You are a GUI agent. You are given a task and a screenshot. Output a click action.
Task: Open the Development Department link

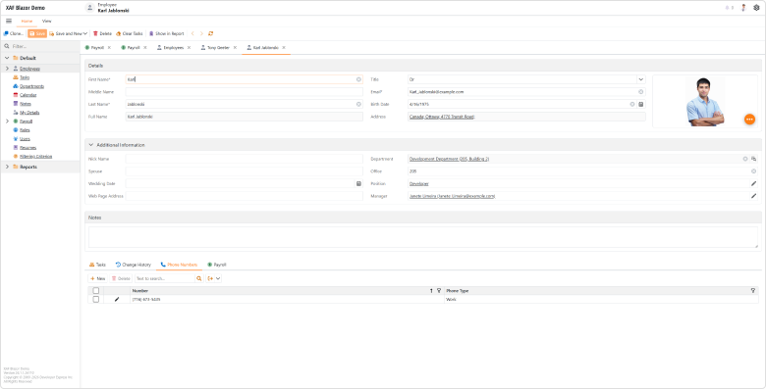449,159
